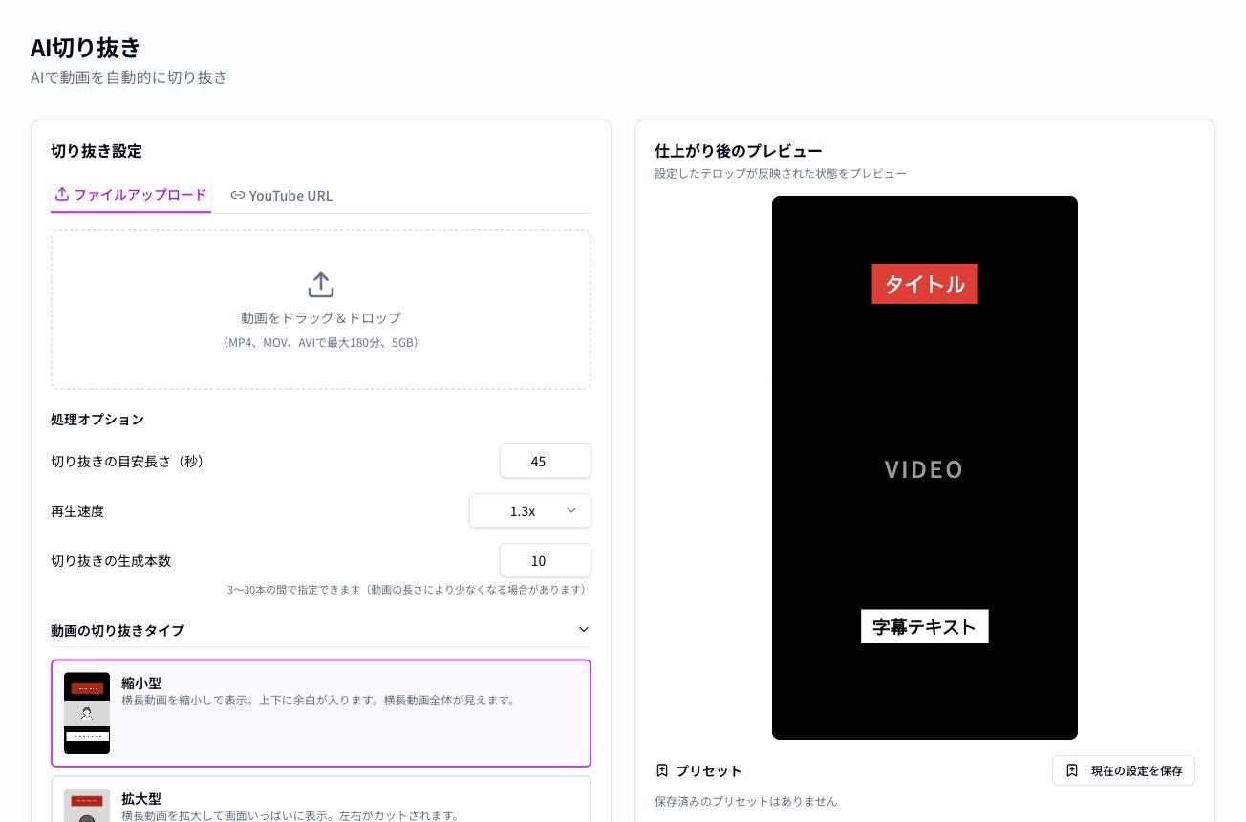Select the 拡大型 clipping type option
Image resolution: width=1246 pixels, height=822 pixels.
point(321,799)
